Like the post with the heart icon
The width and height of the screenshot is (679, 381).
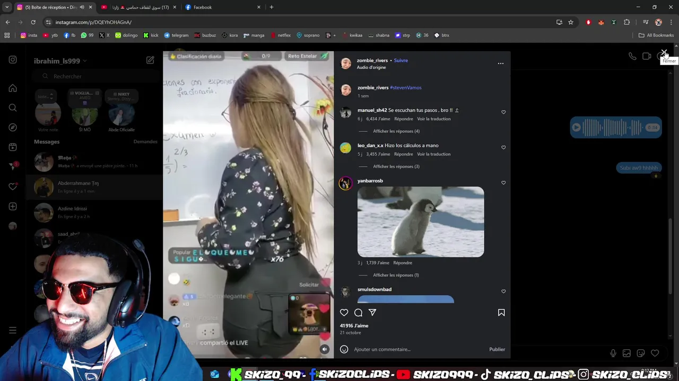coord(344,313)
